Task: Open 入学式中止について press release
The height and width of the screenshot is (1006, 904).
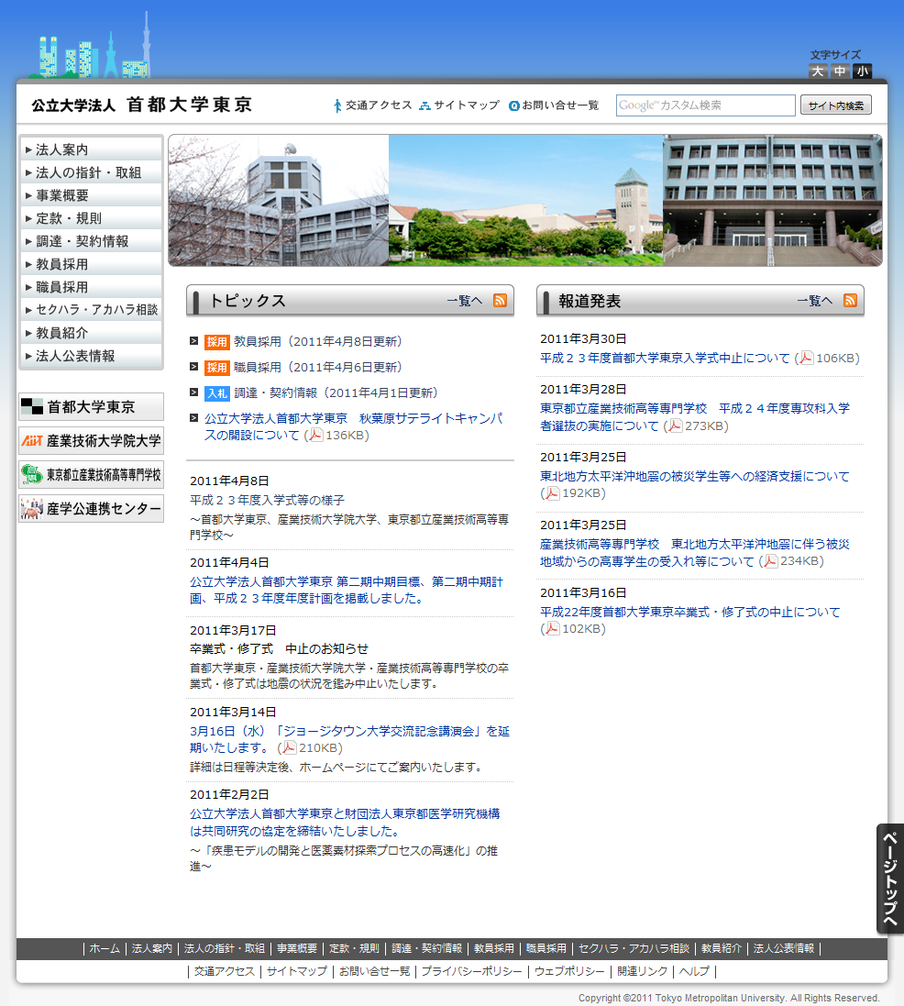Action: coord(665,358)
